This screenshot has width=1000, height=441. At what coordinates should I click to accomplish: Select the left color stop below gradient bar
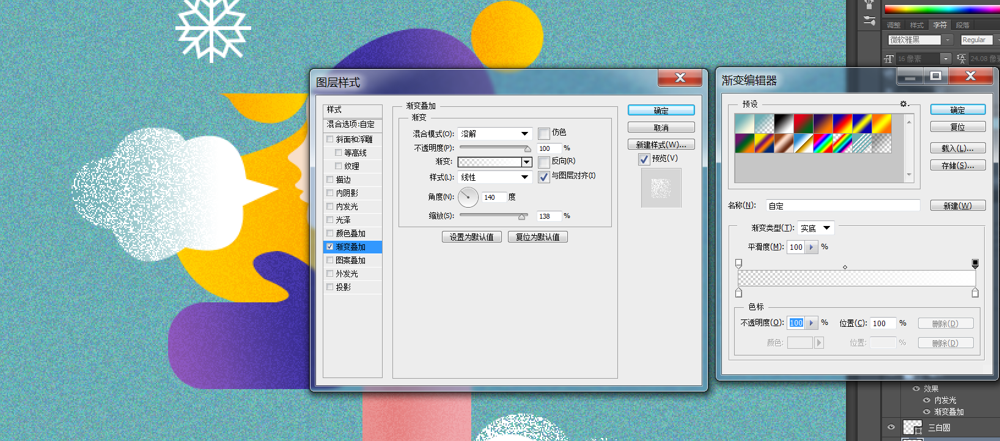pyautogui.click(x=738, y=293)
